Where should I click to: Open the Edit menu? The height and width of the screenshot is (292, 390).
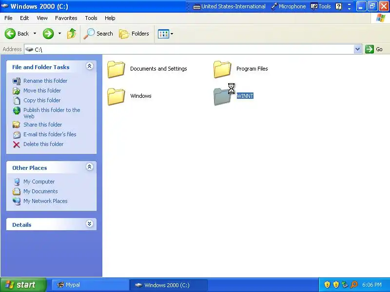pos(24,18)
